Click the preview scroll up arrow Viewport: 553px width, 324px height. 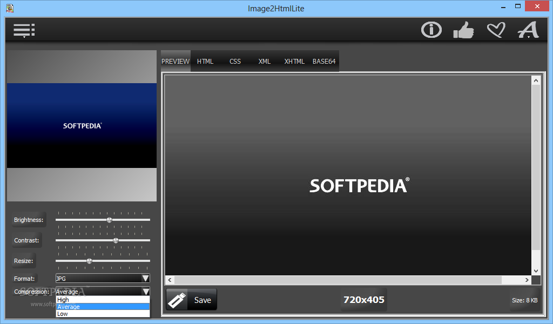point(536,80)
